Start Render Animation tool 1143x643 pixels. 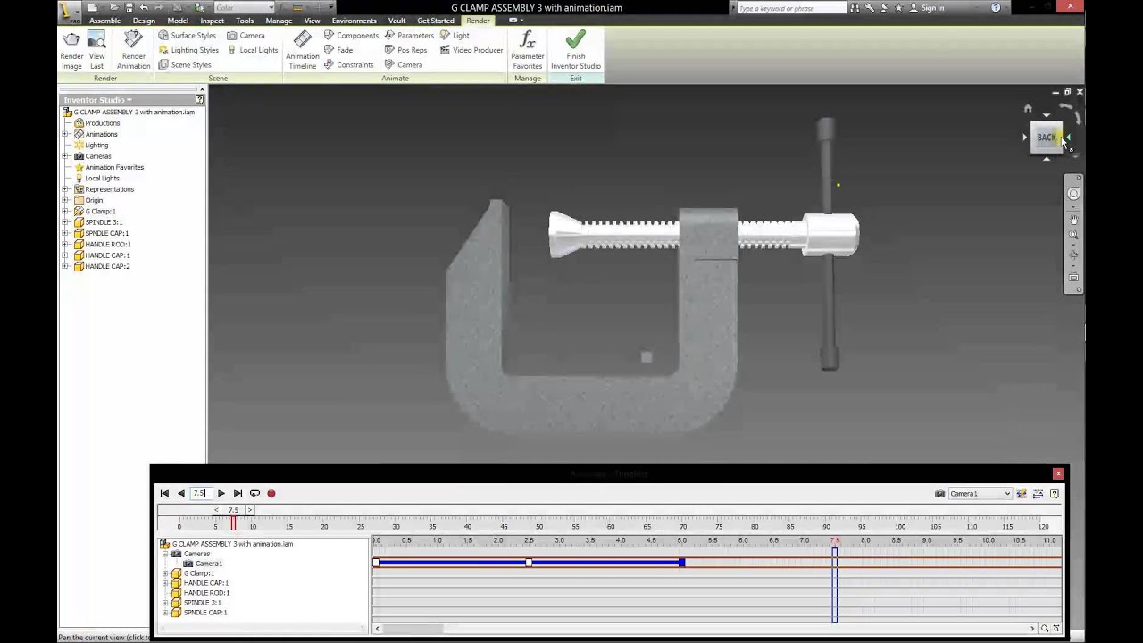click(x=133, y=50)
